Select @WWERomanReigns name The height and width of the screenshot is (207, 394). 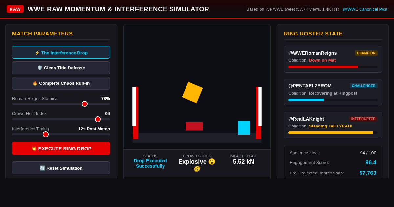[x=313, y=53]
